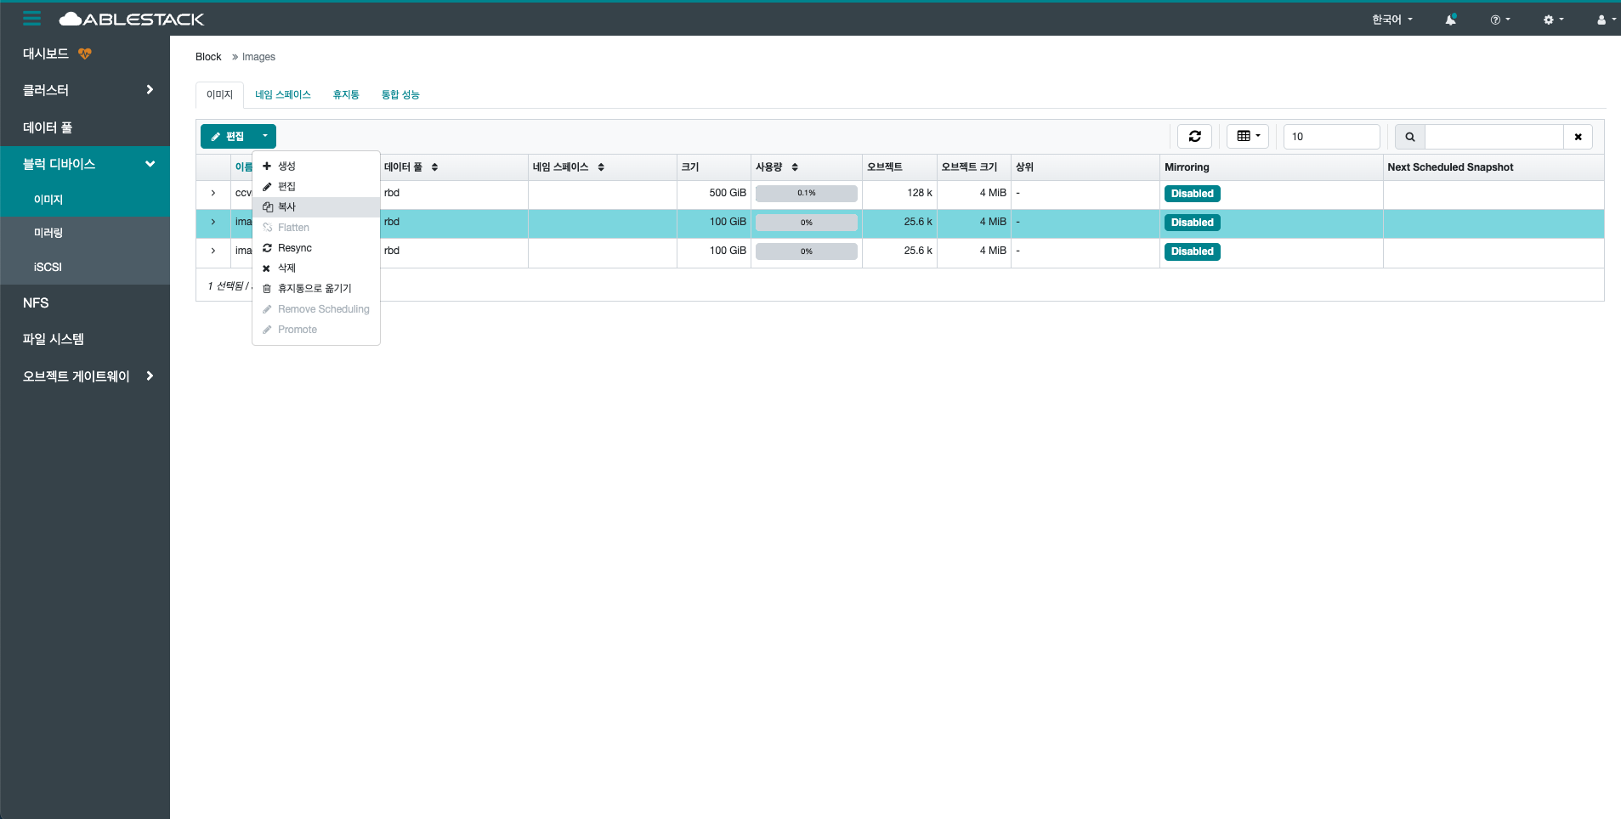The image size is (1621, 819).
Task: Click the 0.1% usage progress bar
Action: tap(805, 193)
